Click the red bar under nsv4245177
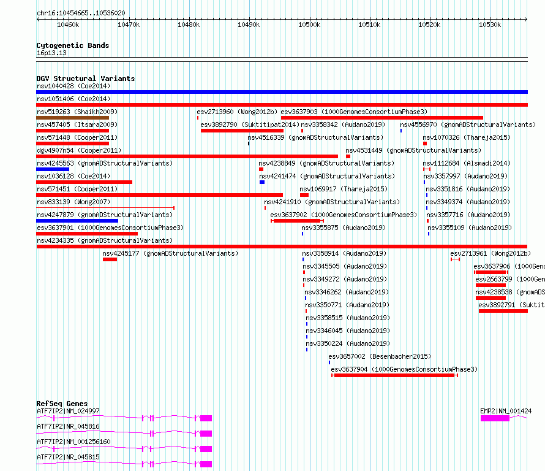 [x=110, y=259]
